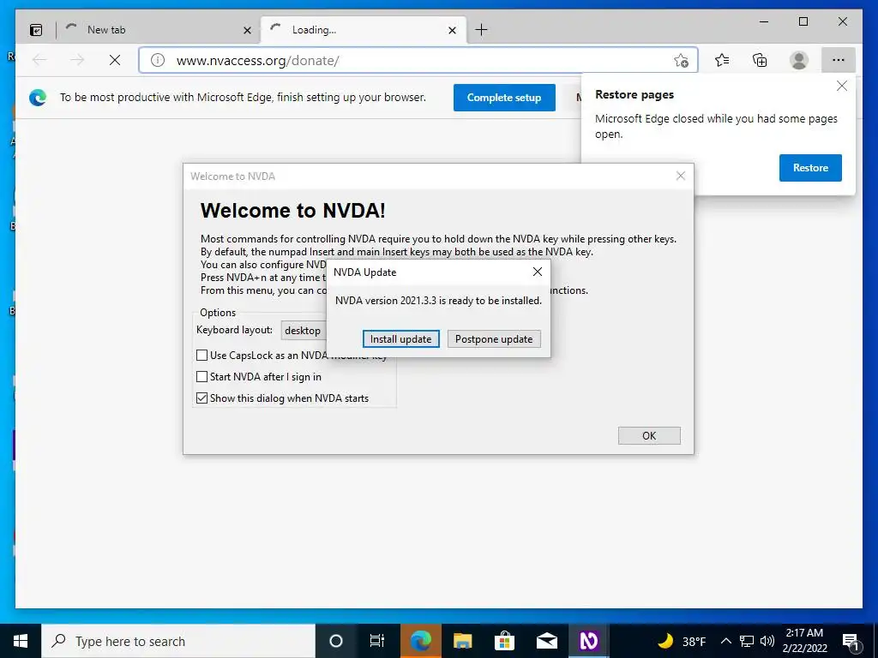The height and width of the screenshot is (658, 878).
Task: Open Cortana from taskbar
Action: point(335,641)
